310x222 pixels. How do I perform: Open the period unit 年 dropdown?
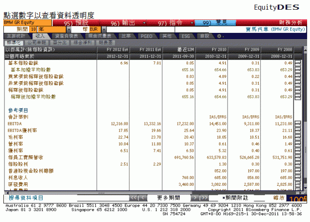pyautogui.click(x=69, y=30)
